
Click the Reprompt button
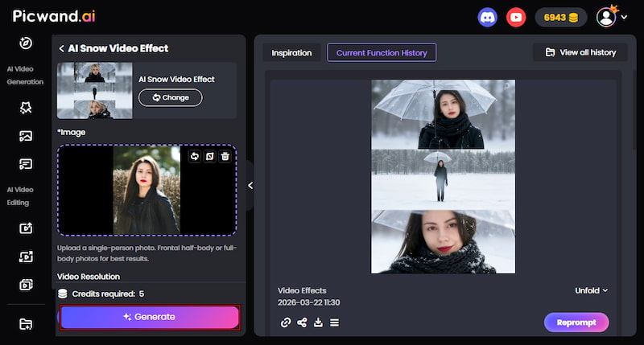(576, 322)
